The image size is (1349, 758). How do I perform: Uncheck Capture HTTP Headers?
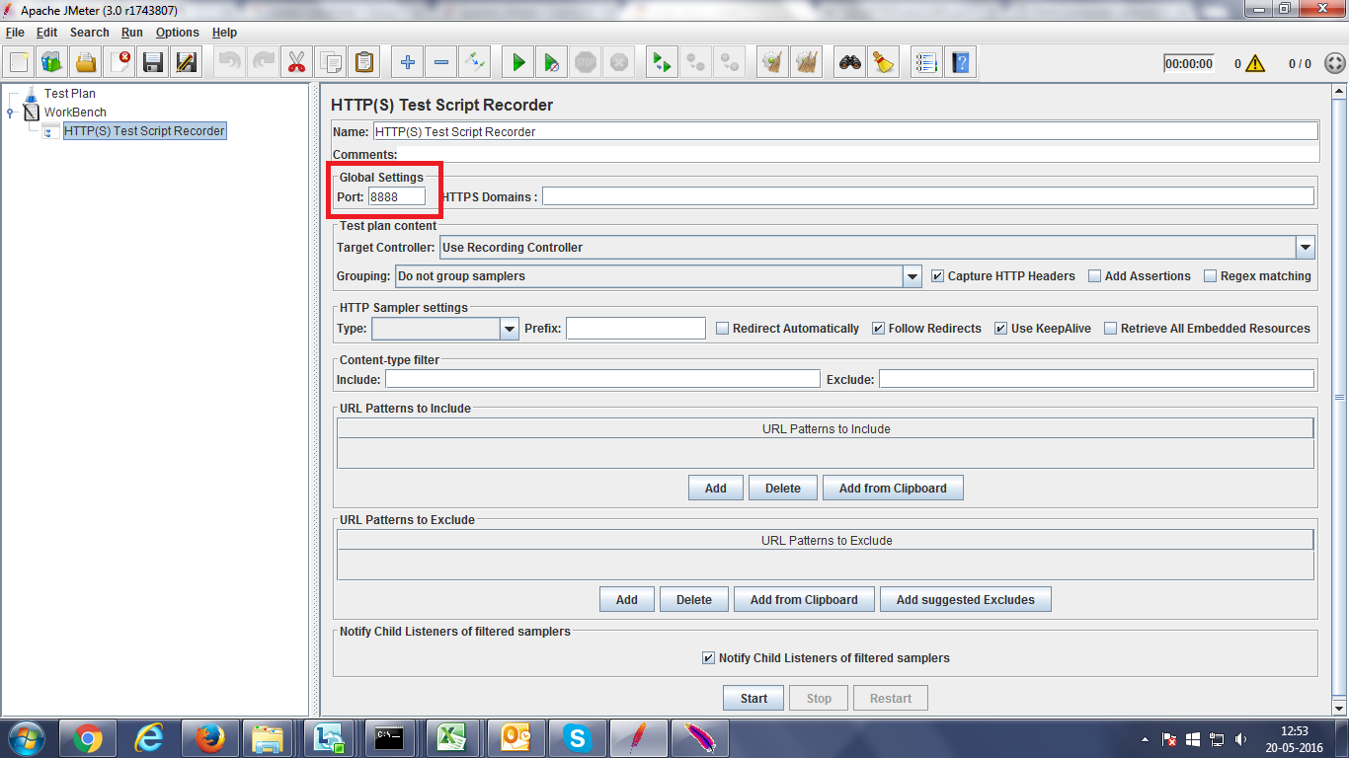(x=938, y=276)
